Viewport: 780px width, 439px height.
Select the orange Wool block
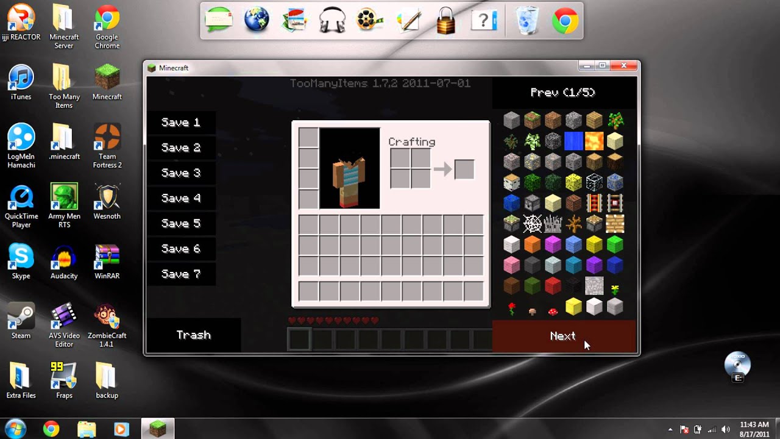pyautogui.click(x=532, y=244)
